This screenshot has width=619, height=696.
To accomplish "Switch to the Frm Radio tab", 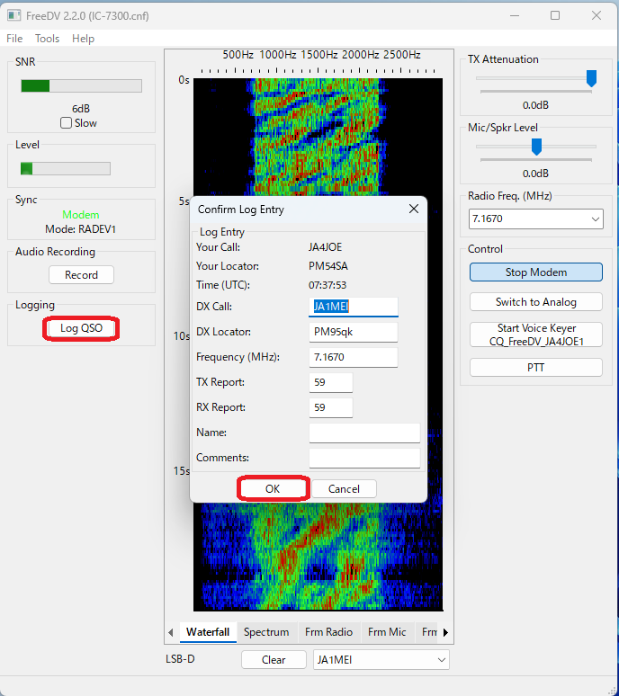I will (328, 632).
